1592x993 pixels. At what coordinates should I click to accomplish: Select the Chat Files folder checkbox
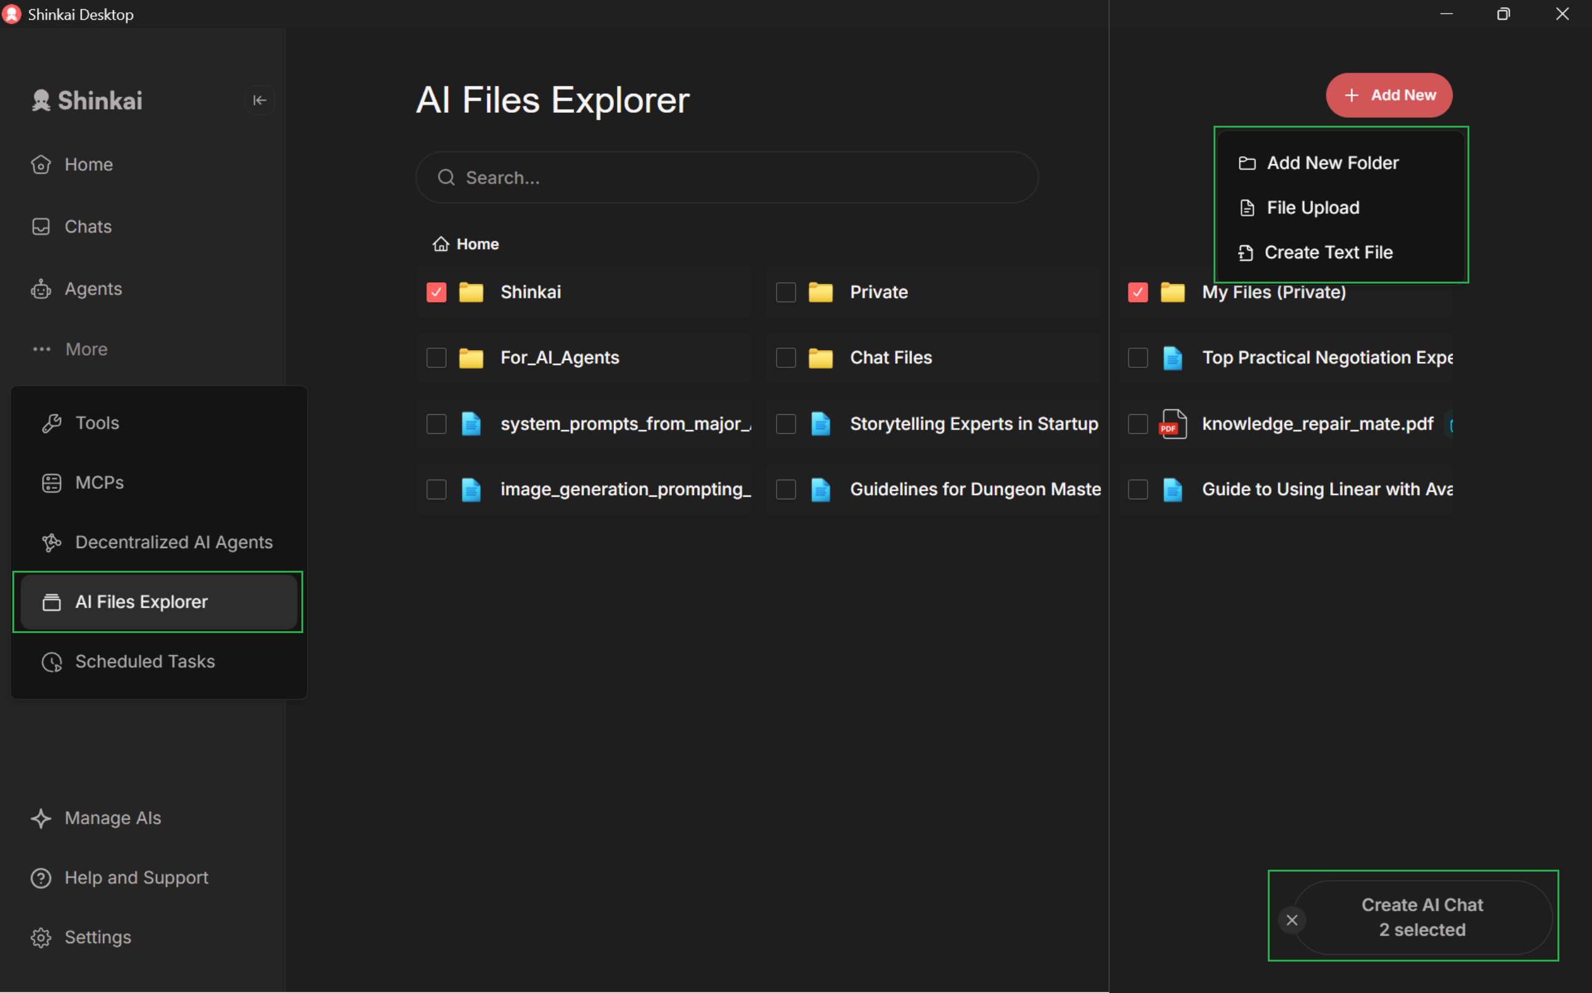pyautogui.click(x=786, y=358)
